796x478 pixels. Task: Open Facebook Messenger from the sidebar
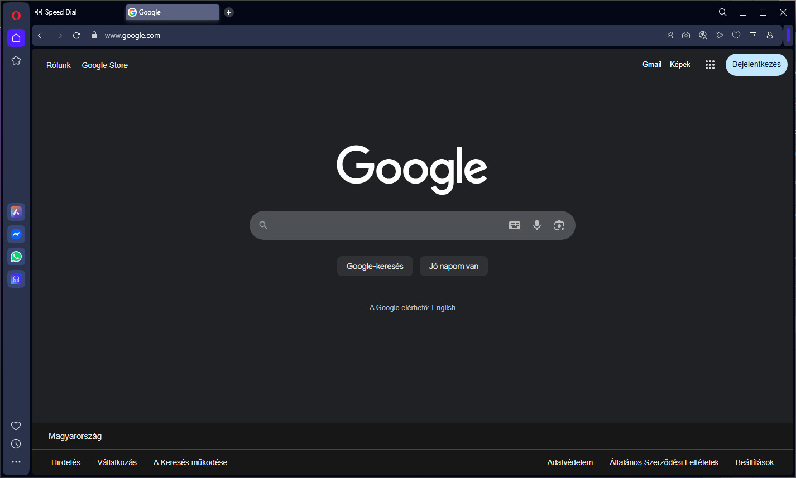(16, 234)
